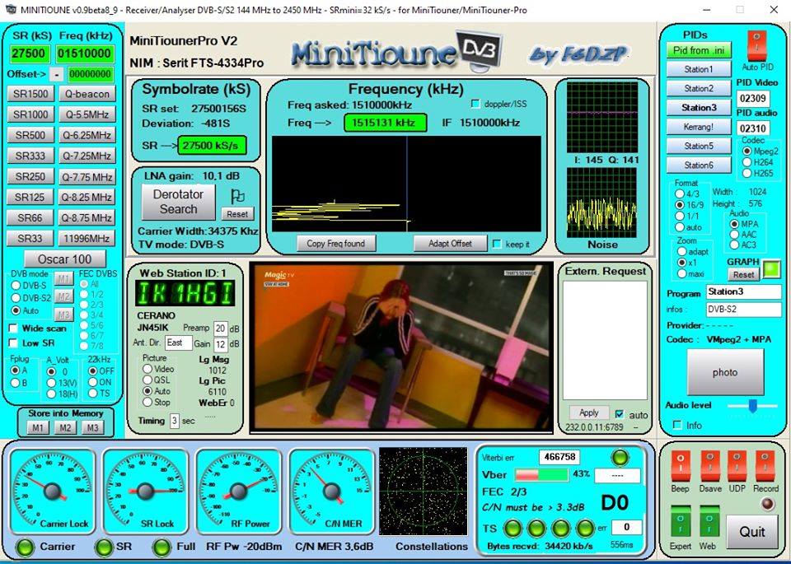Select the Kerrang! station button
Screen dimensions: 791x564
pos(699,127)
